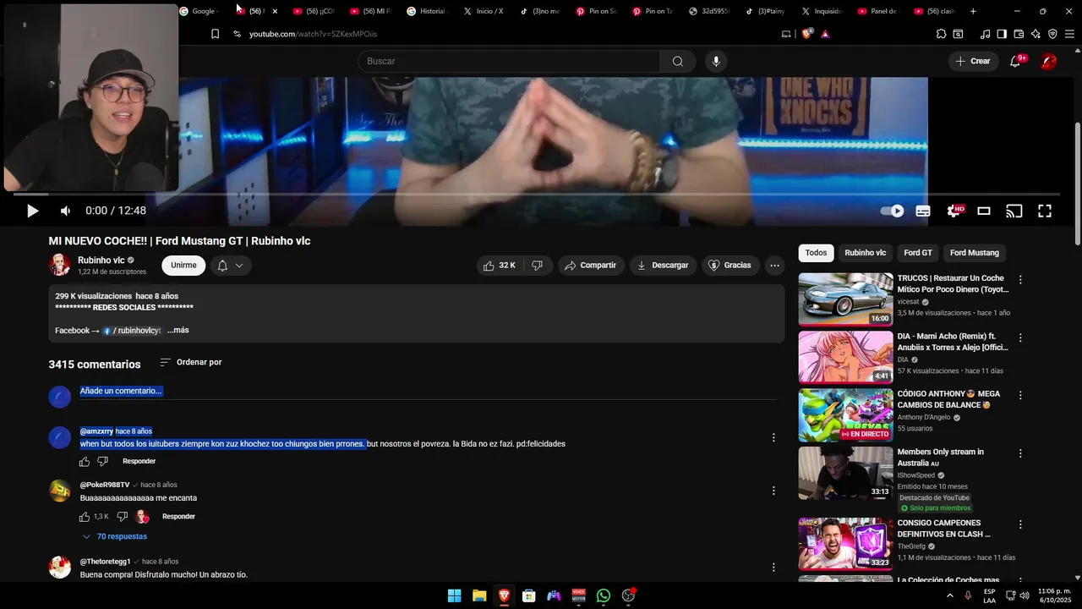Viewport: 1082px width, 609px height.
Task: Open player settings gear with HD badge
Action: tap(954, 211)
